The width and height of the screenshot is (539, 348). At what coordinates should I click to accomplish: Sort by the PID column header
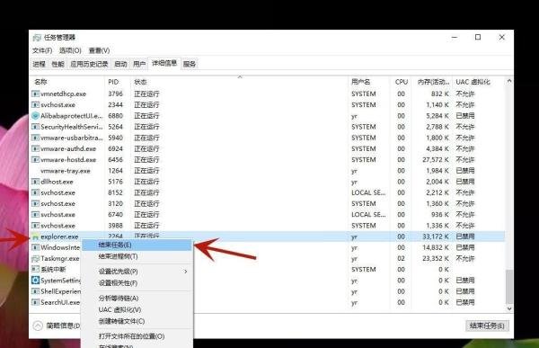[118, 82]
